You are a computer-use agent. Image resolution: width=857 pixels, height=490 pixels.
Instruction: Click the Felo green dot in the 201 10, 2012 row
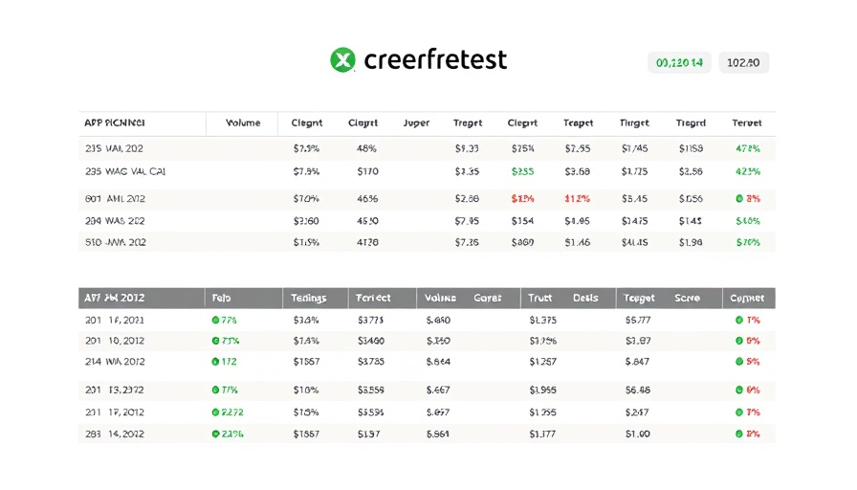click(215, 341)
